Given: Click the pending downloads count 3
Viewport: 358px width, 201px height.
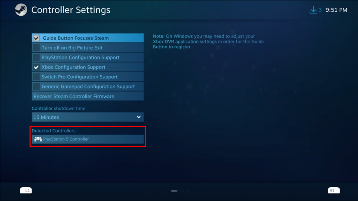Looking at the screenshot, I should point(320,10).
